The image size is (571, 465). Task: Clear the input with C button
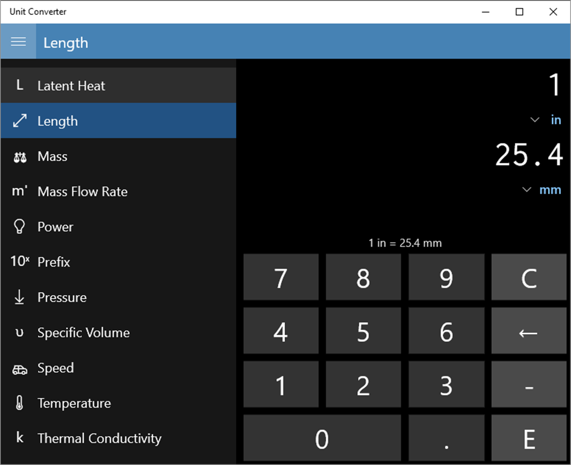pyautogui.click(x=529, y=277)
